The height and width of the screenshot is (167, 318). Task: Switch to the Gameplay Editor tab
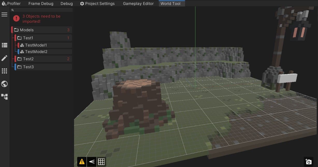coord(138,4)
